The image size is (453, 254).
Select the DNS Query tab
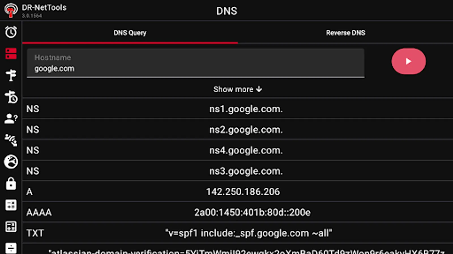[130, 33]
